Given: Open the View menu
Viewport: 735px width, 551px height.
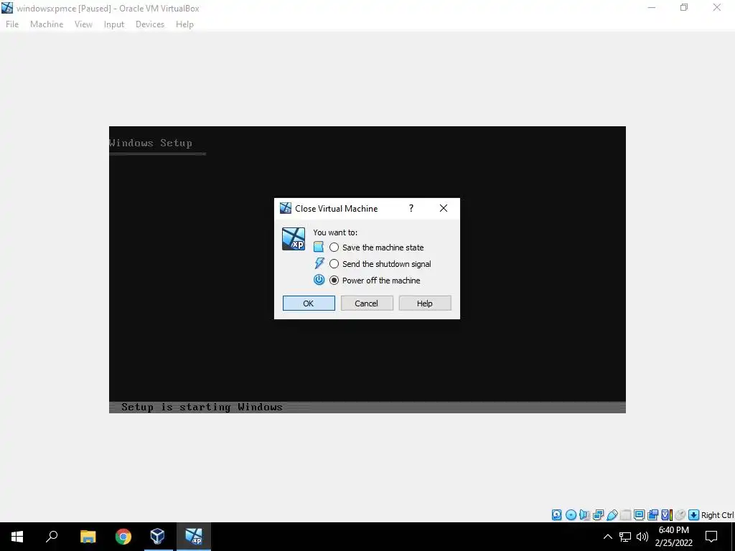Looking at the screenshot, I should point(83,24).
